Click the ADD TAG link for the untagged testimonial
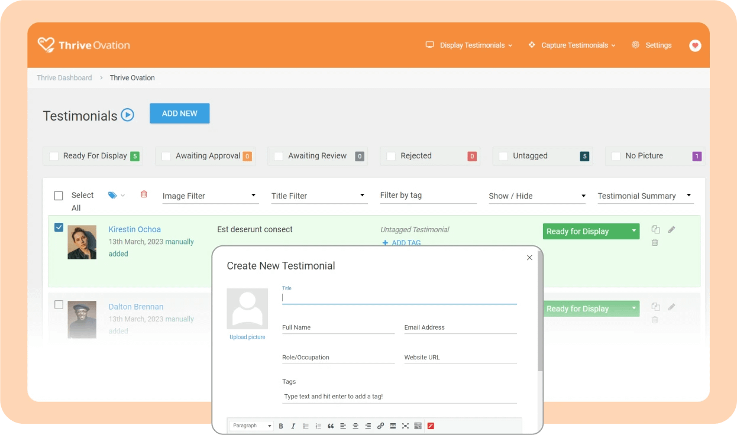Screen dimensions: 737x435 (x=401, y=242)
